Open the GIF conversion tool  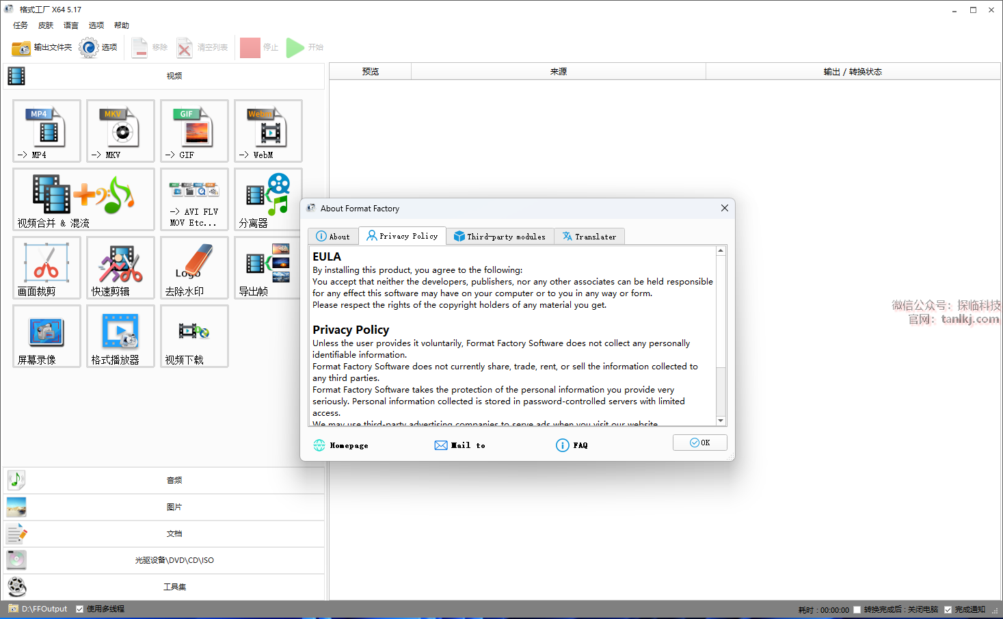[194, 131]
